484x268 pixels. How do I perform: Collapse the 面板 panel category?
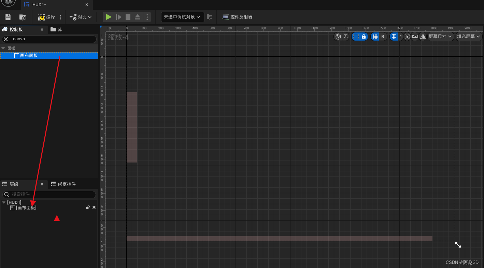pyautogui.click(x=3, y=48)
